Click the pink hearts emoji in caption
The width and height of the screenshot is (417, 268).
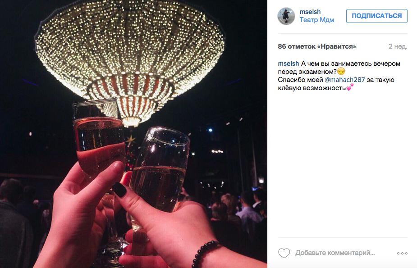[x=350, y=87]
